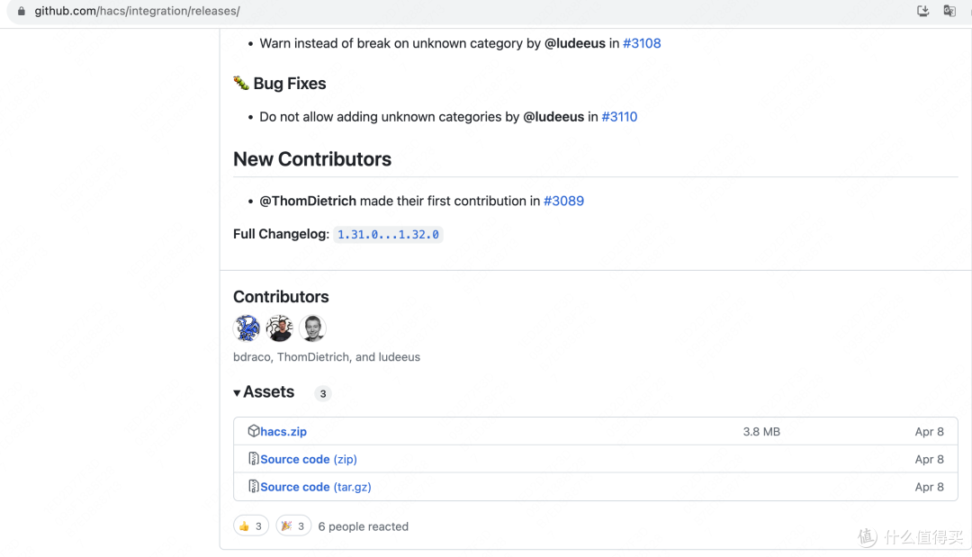Image resolution: width=972 pixels, height=557 pixels.
Task: Open ludeeus's contributor avatar
Action: 312,328
